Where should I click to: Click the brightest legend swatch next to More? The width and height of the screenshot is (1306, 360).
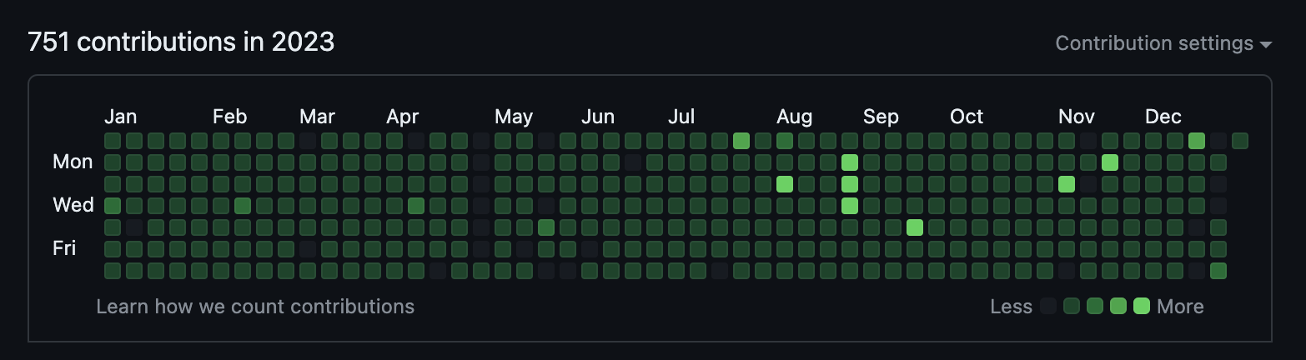(x=1142, y=307)
